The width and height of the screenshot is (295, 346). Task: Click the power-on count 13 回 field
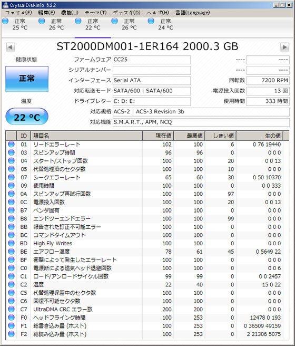(268, 91)
